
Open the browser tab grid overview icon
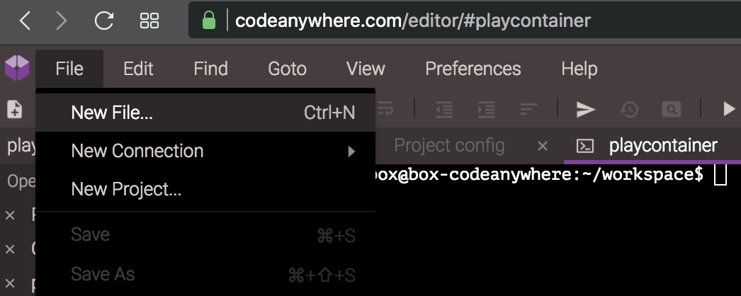click(149, 21)
